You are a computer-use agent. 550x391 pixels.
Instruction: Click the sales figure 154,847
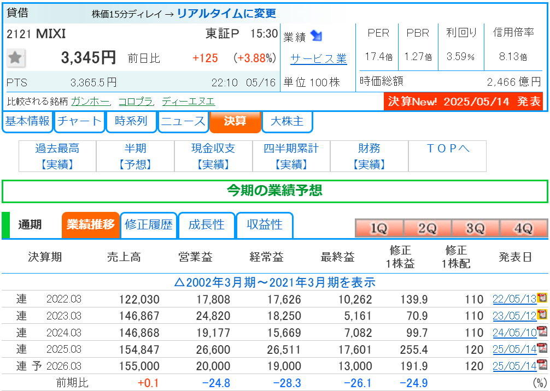click(139, 349)
